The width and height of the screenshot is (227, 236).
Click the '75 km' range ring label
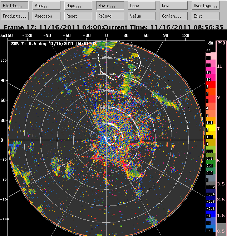pos(107,91)
